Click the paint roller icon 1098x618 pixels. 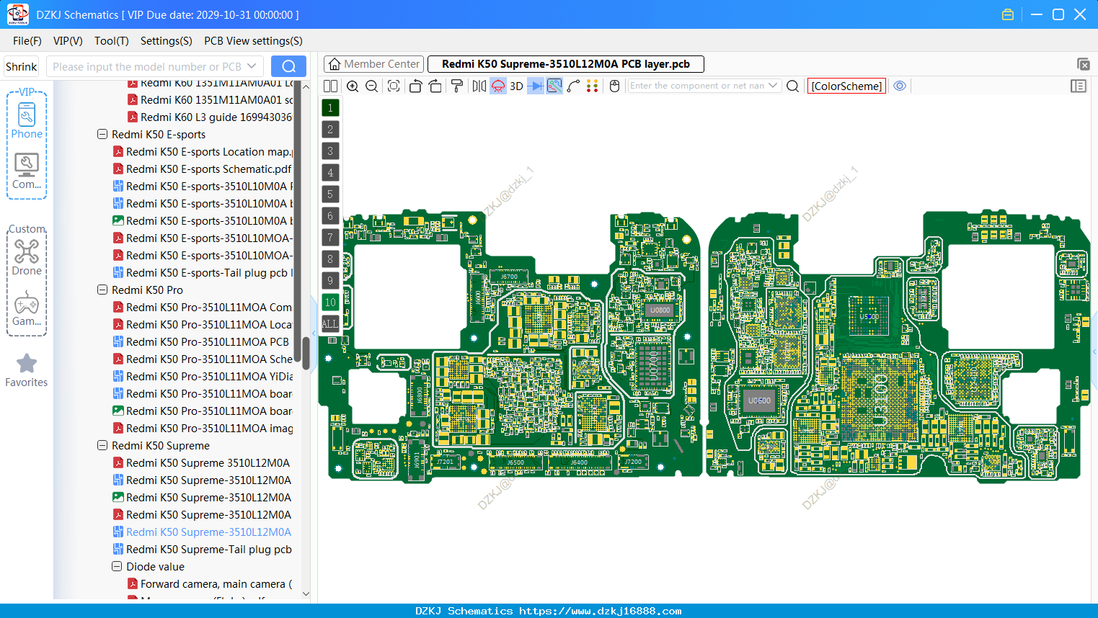pos(457,86)
